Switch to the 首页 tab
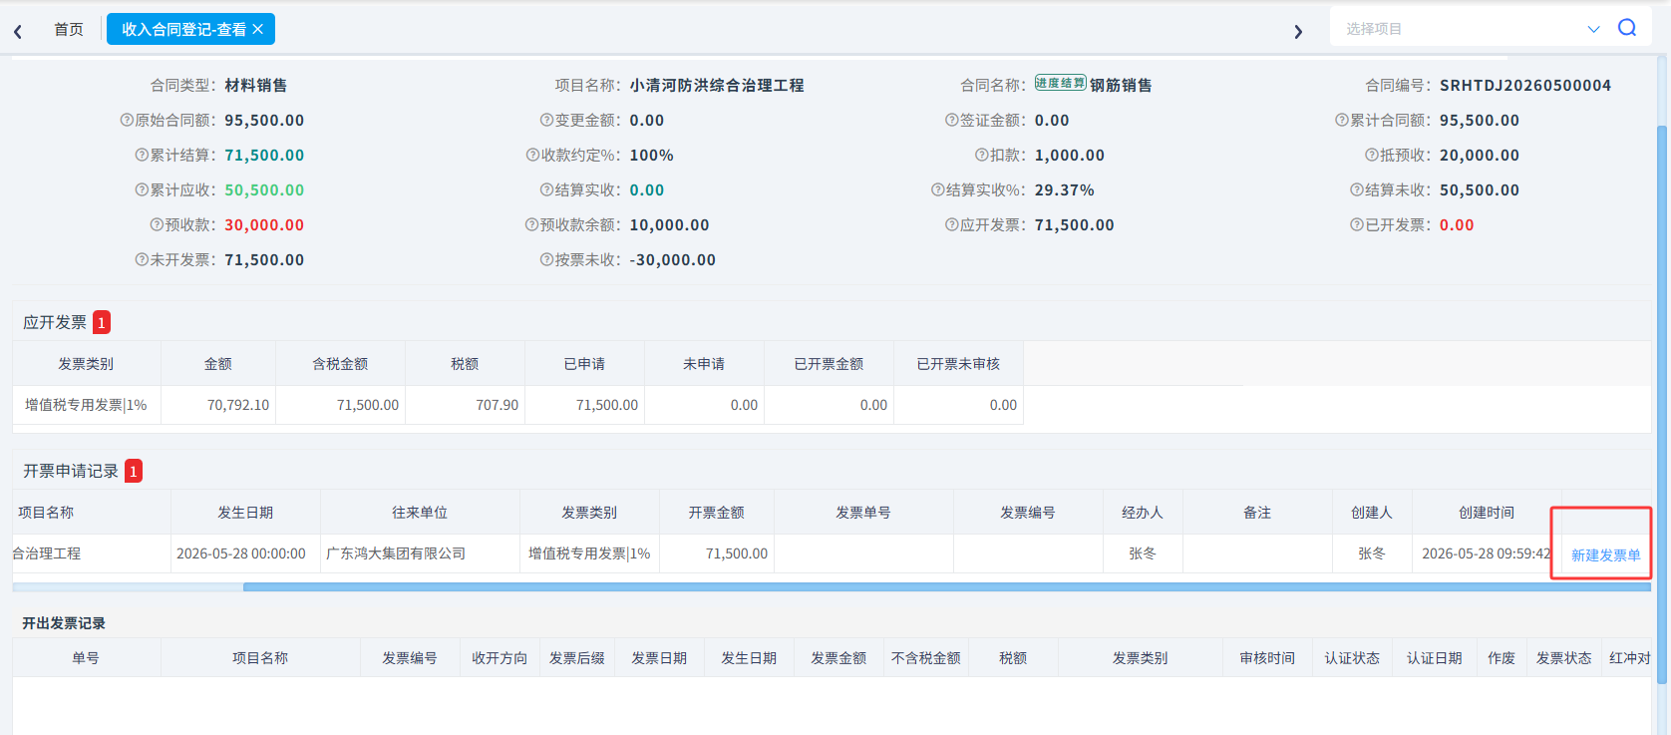Screen dimensions: 1671x735 click(69, 30)
